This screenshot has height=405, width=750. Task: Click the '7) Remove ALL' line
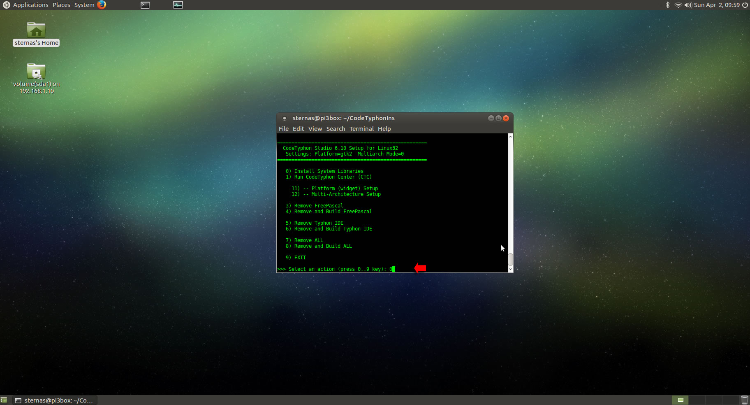point(304,240)
